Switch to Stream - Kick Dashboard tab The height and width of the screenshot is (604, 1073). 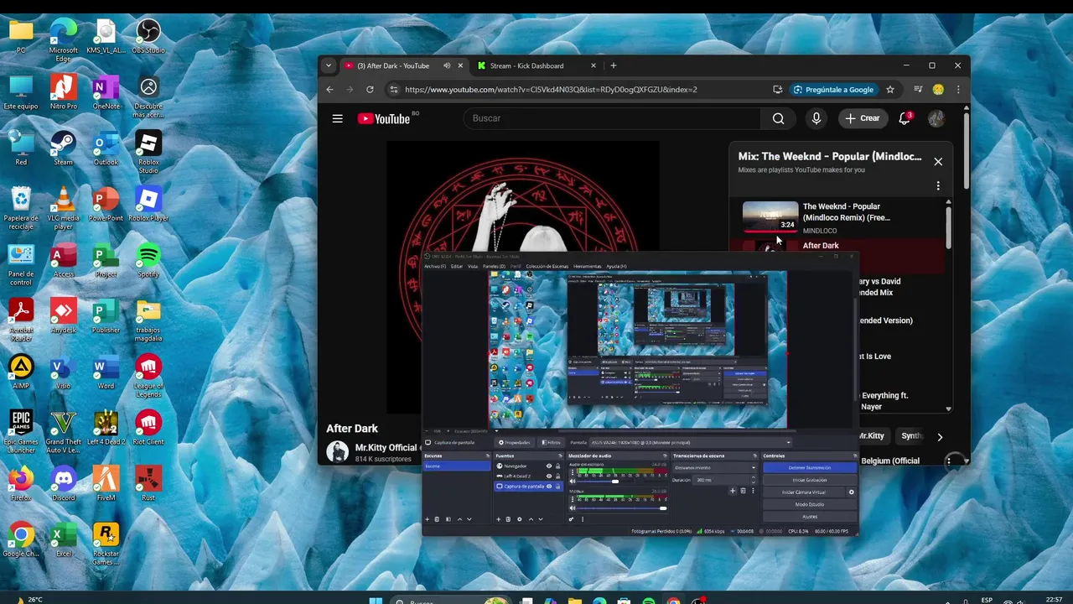click(536, 65)
